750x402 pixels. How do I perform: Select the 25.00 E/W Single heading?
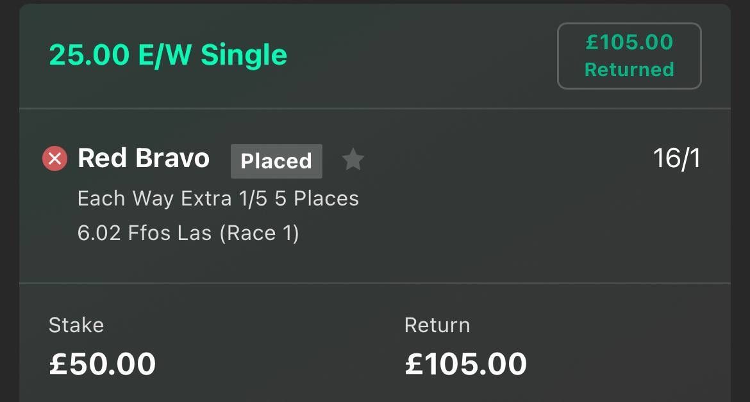coord(168,55)
